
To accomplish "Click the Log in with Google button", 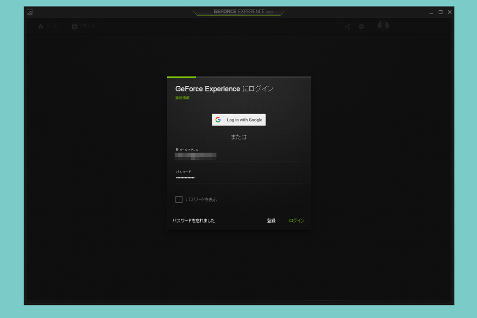I will pyautogui.click(x=239, y=120).
